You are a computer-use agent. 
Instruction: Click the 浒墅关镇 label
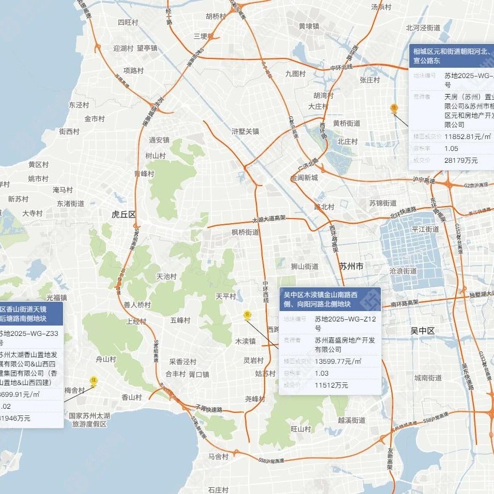pos(245,131)
